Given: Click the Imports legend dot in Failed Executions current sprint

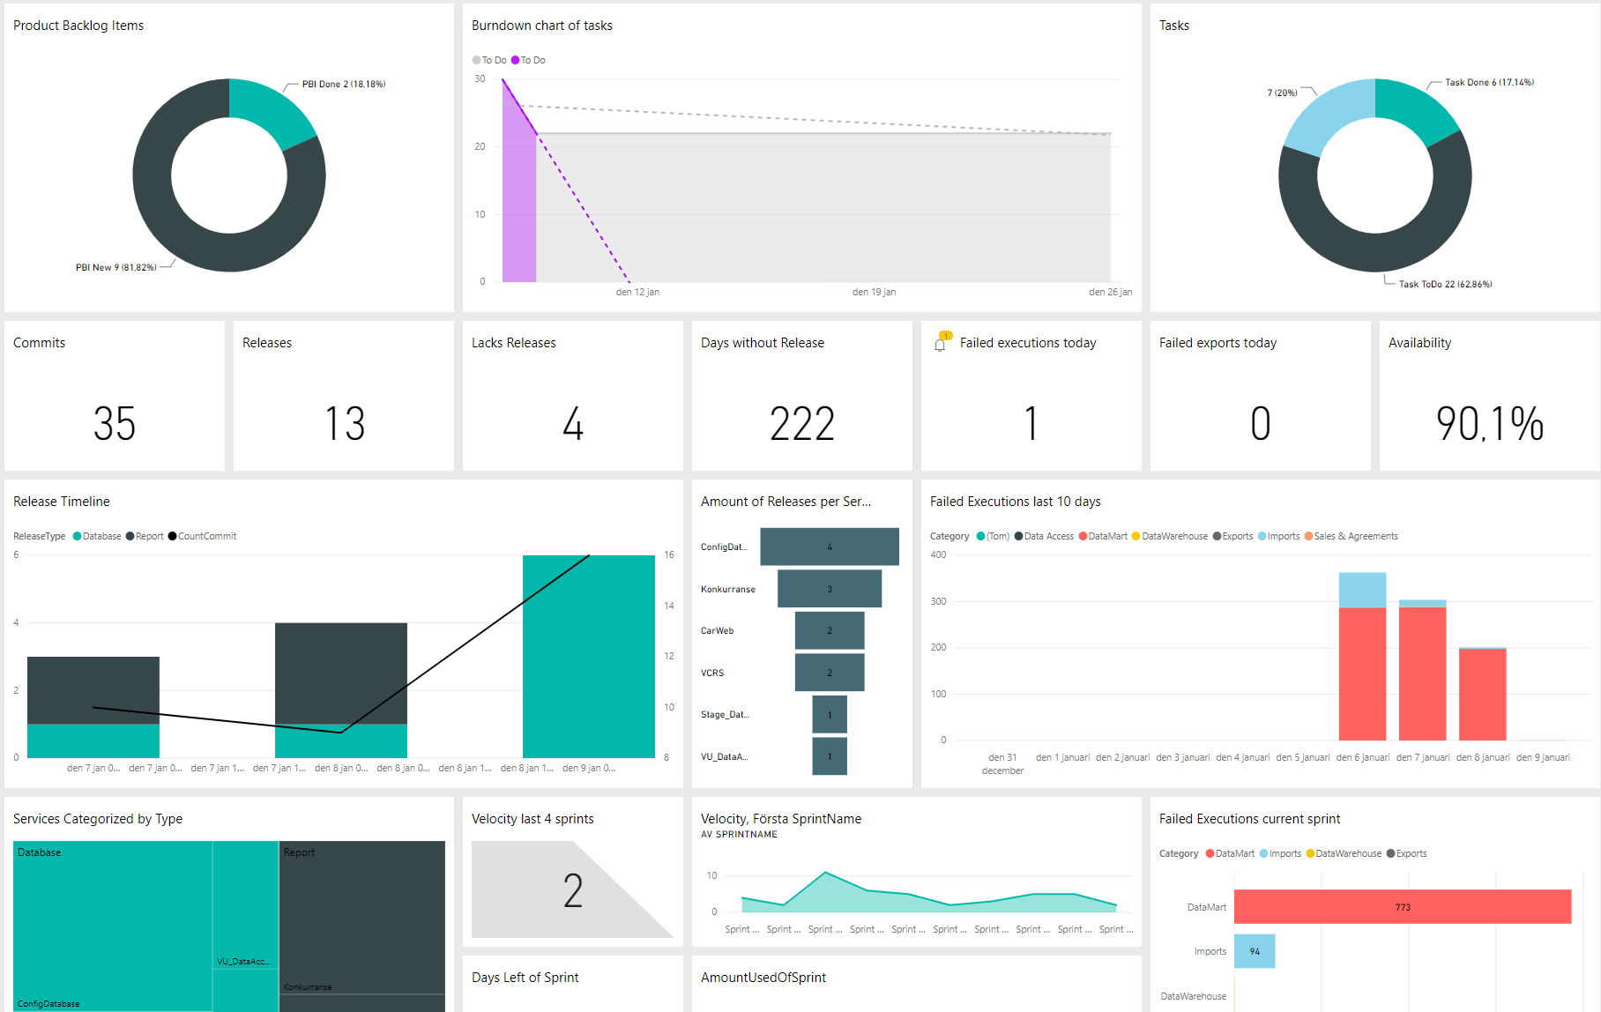Looking at the screenshot, I should (1264, 853).
